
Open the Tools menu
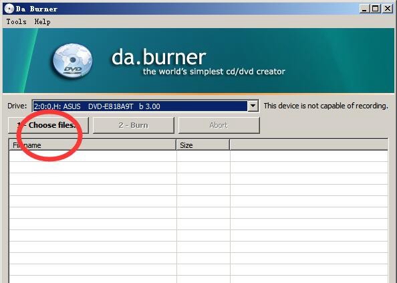[16, 22]
